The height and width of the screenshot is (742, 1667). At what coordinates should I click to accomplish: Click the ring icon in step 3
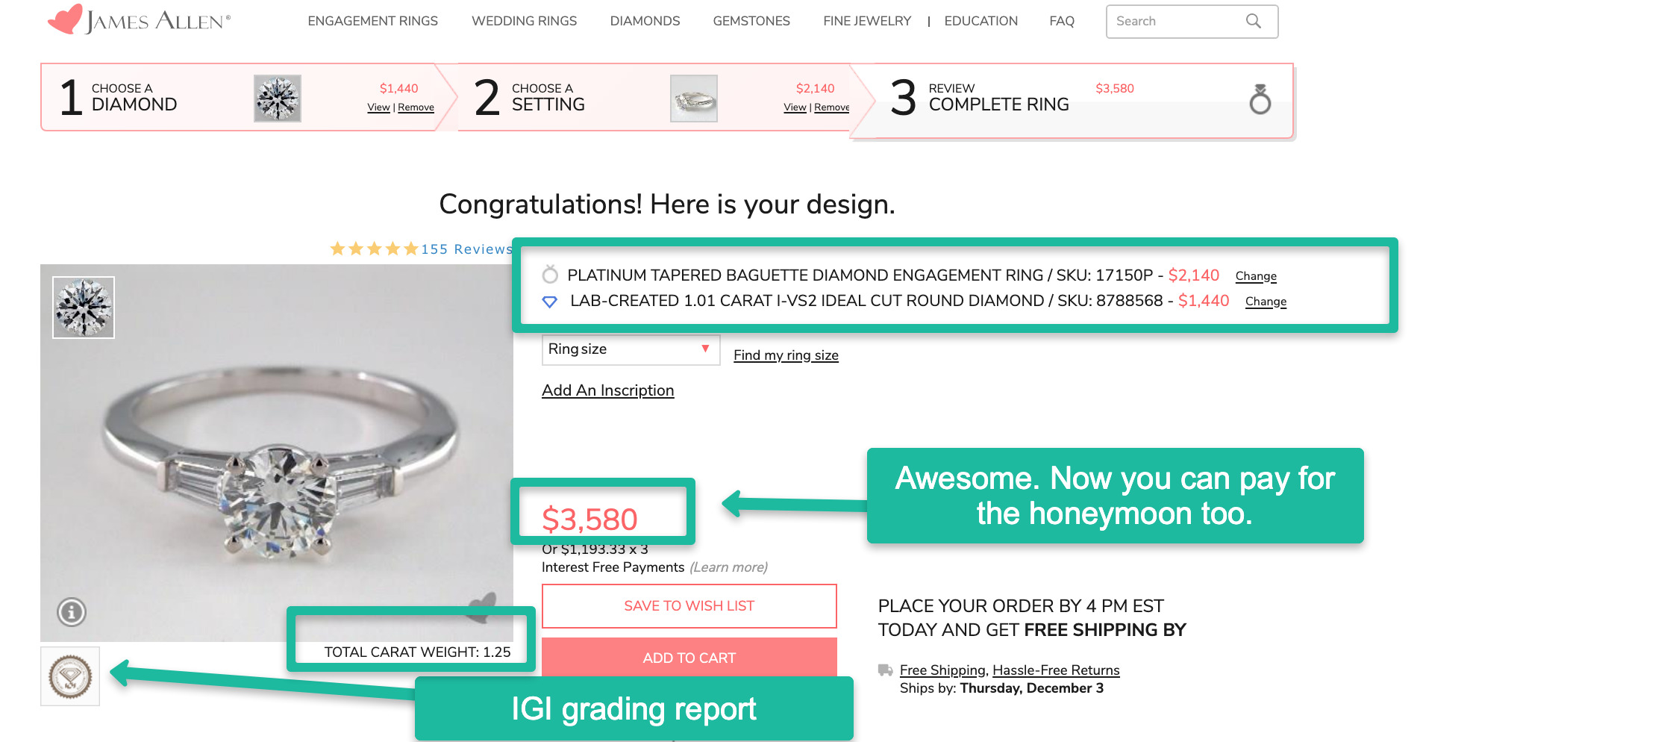coord(1260,99)
